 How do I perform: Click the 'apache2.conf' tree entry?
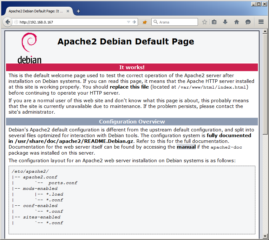(40, 177)
